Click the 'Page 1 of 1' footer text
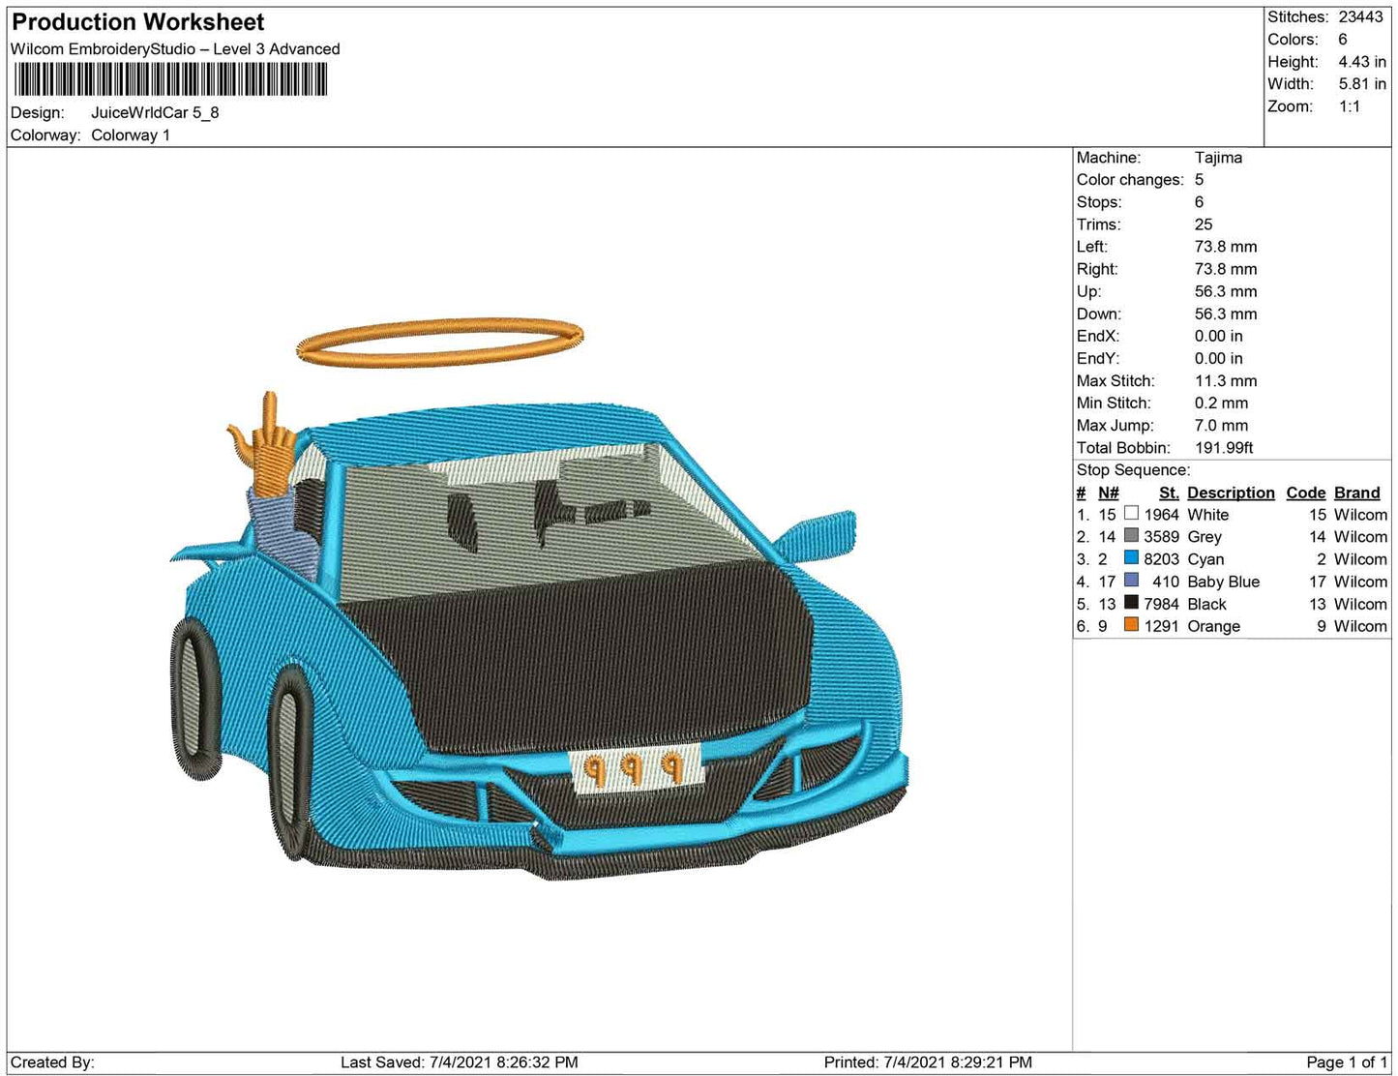Viewport: 1398px width, 1076px height. point(1347,1062)
